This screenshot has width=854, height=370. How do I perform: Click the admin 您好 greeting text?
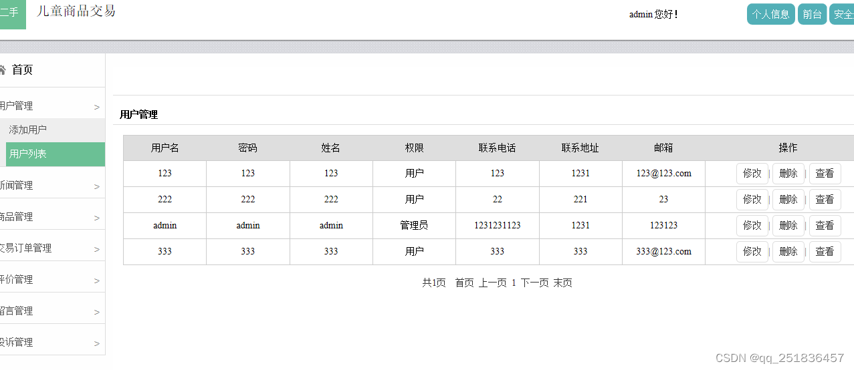tap(653, 14)
